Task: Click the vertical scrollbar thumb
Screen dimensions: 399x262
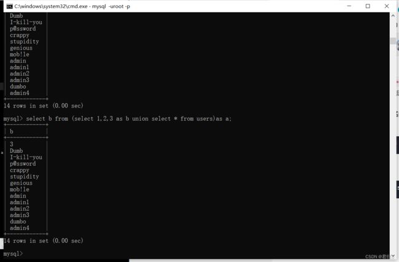Action: pos(393,40)
